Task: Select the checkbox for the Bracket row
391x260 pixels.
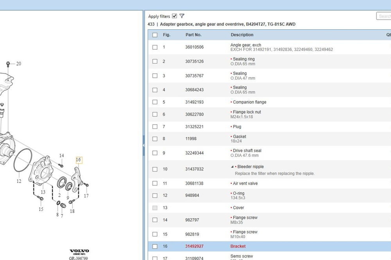Action: click(155, 246)
